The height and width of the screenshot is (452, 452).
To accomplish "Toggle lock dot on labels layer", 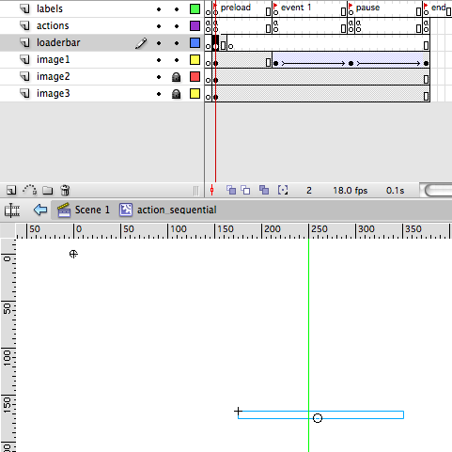I will pyautogui.click(x=177, y=9).
